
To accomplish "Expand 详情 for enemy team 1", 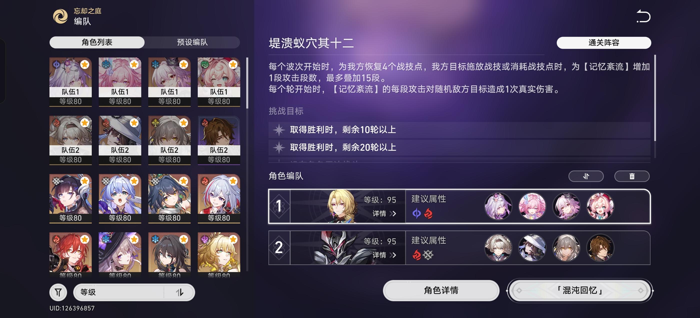I will click(384, 213).
